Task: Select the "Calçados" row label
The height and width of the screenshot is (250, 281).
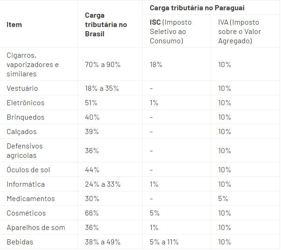Action: tap(21, 132)
